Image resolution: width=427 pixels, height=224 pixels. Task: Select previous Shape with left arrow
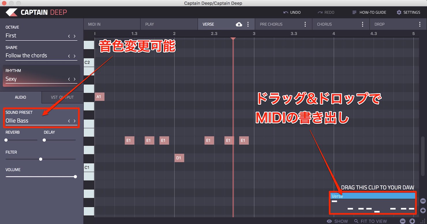[x=69, y=56]
